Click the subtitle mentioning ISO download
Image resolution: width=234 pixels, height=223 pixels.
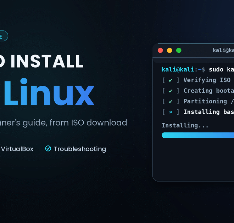(63, 123)
